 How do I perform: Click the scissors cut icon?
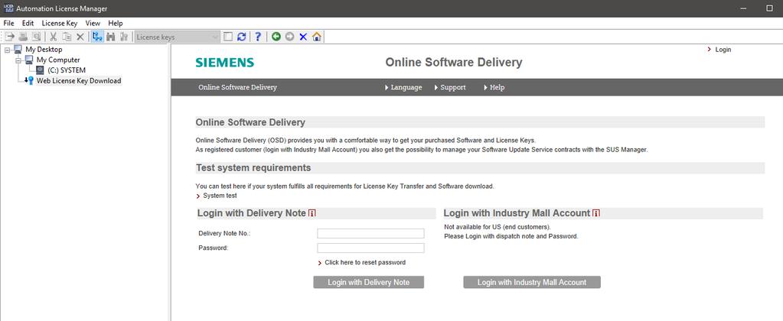coord(53,37)
